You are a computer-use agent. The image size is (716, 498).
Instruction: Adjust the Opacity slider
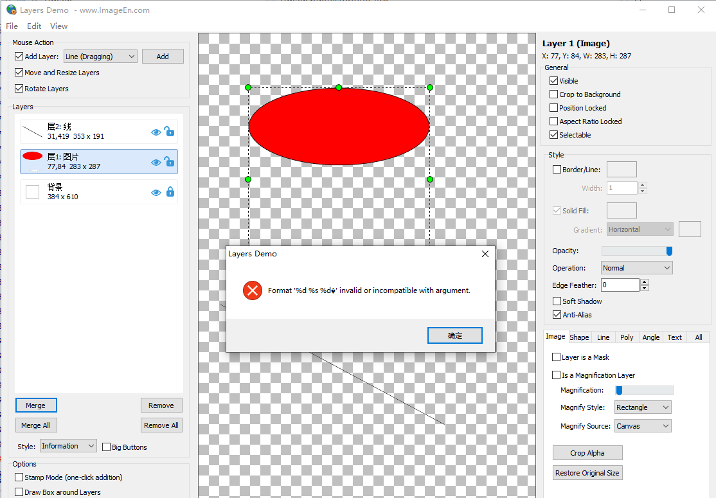click(x=637, y=251)
